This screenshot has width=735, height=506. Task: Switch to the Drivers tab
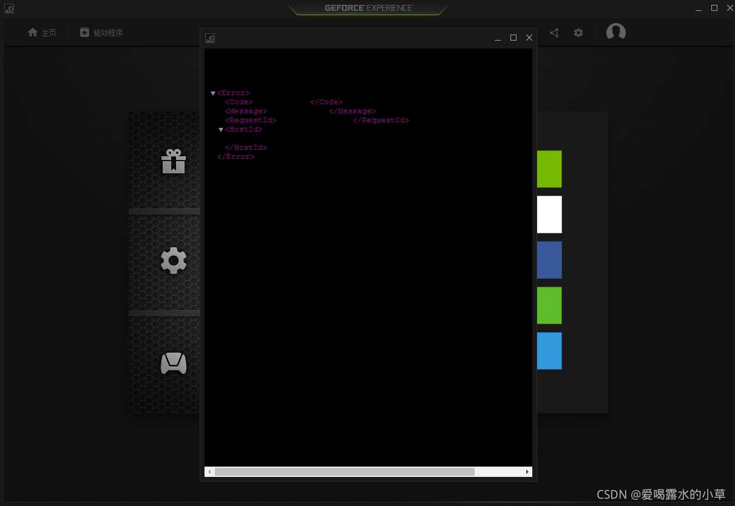coord(101,33)
